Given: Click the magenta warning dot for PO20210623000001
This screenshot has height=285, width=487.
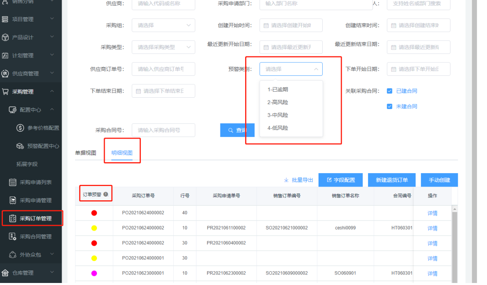Looking at the screenshot, I should (94, 273).
